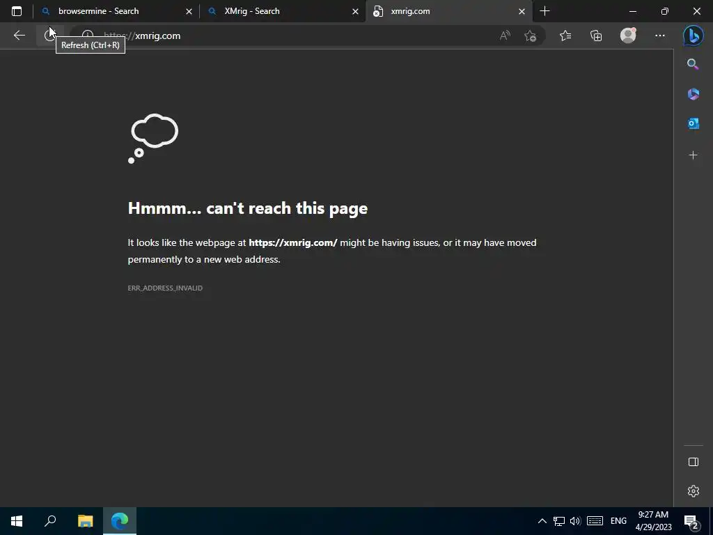This screenshot has width=713, height=535.
Task: Add a sidebar app with plus
Action: pos(693,155)
